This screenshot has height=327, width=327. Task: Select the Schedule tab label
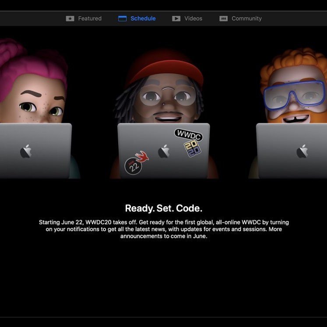pyautogui.click(x=143, y=18)
